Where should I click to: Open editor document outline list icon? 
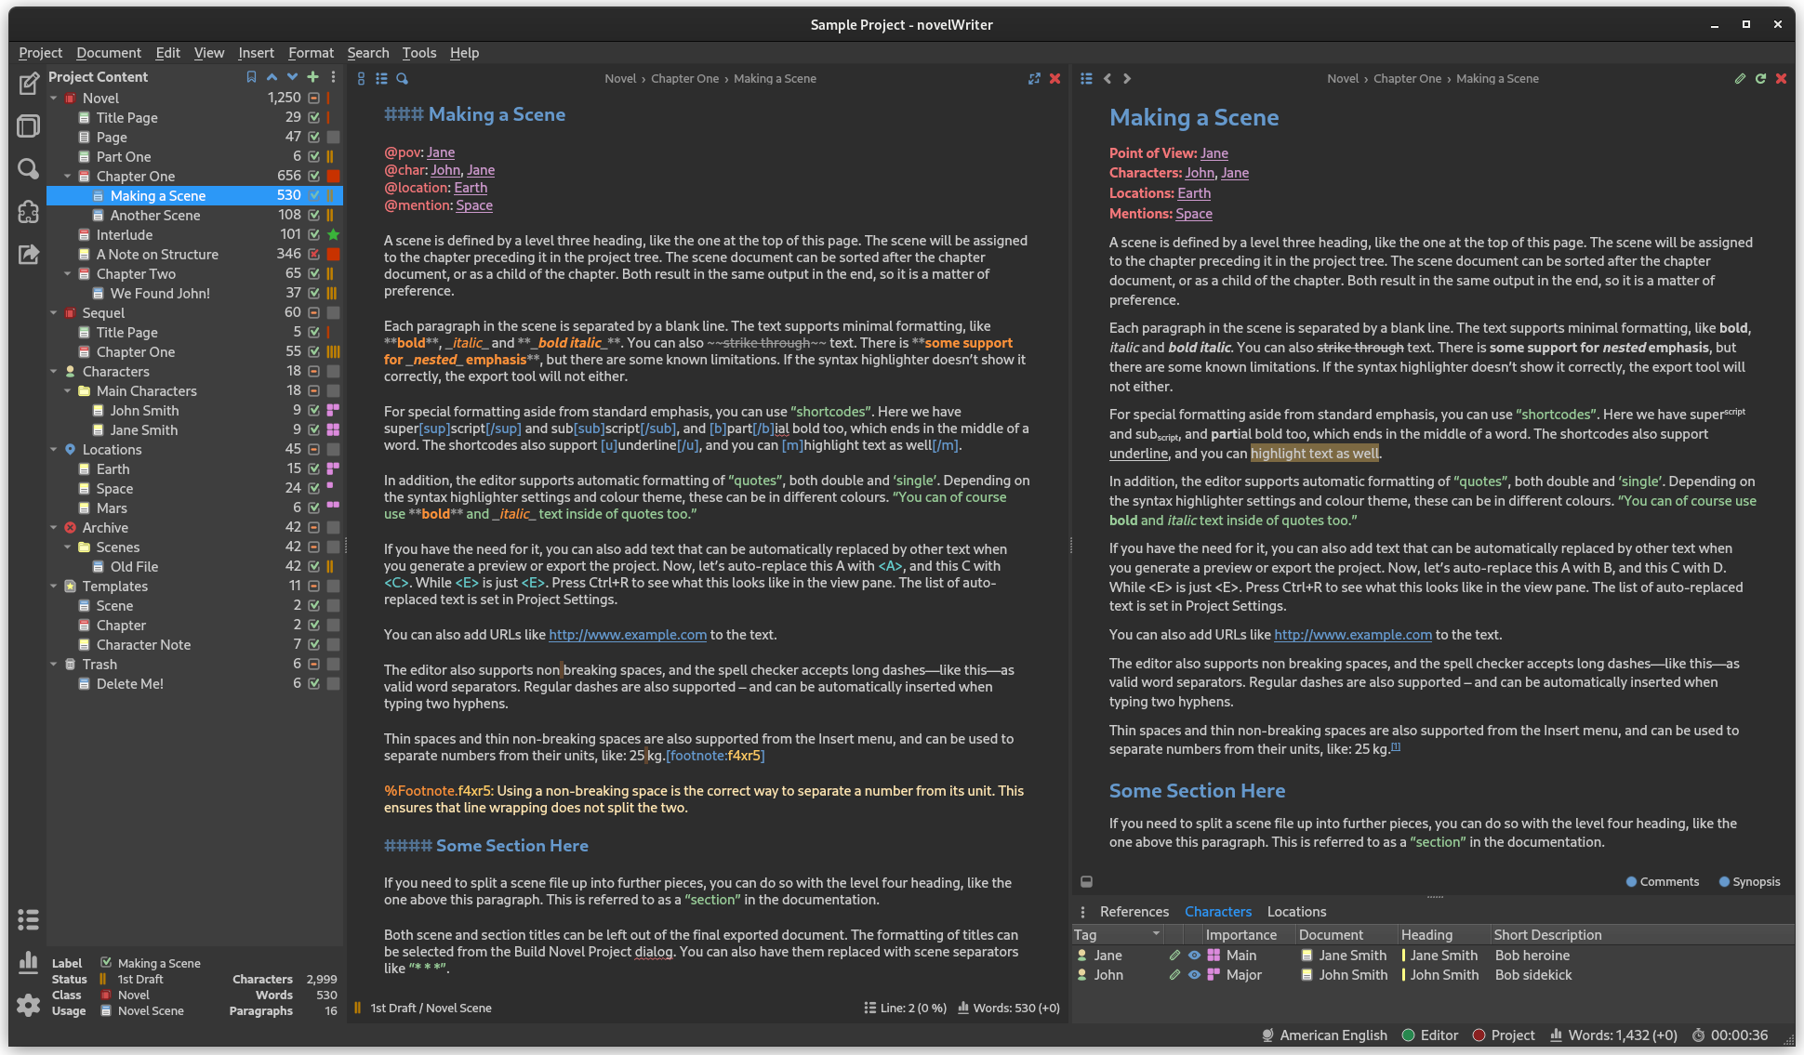click(381, 79)
